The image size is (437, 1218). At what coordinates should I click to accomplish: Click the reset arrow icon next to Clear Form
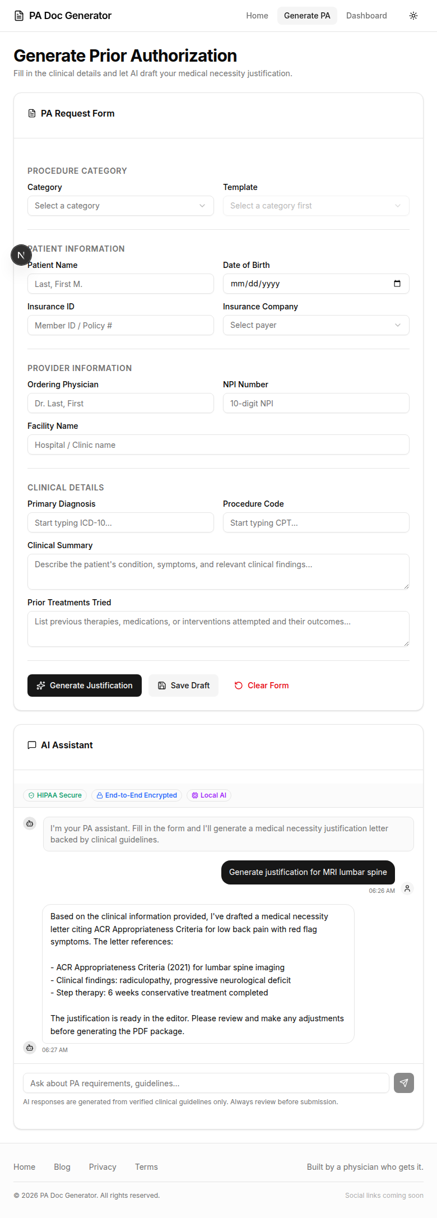(238, 685)
